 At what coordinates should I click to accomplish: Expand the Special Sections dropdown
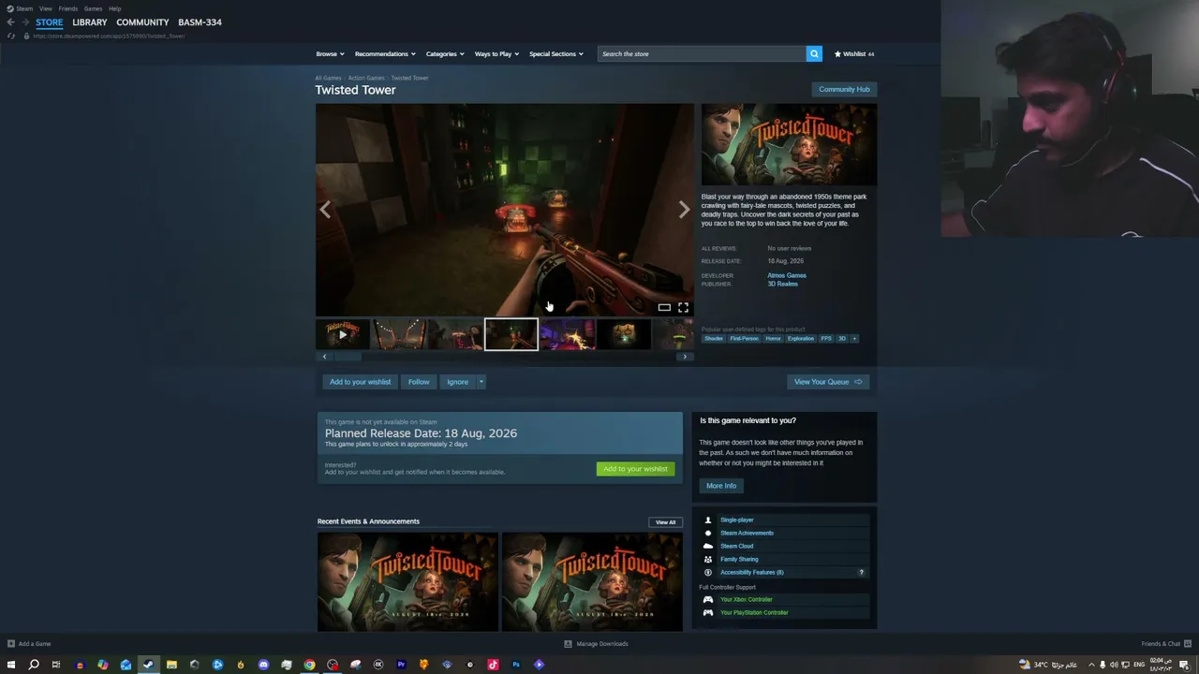click(x=556, y=54)
